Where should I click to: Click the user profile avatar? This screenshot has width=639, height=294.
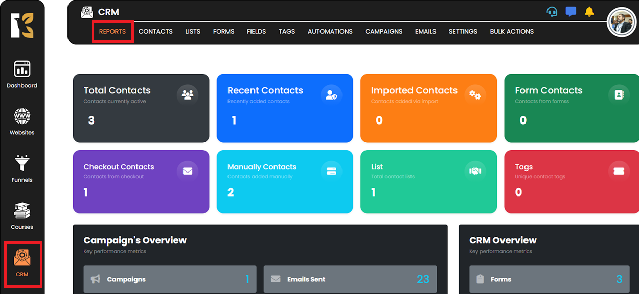(x=621, y=22)
